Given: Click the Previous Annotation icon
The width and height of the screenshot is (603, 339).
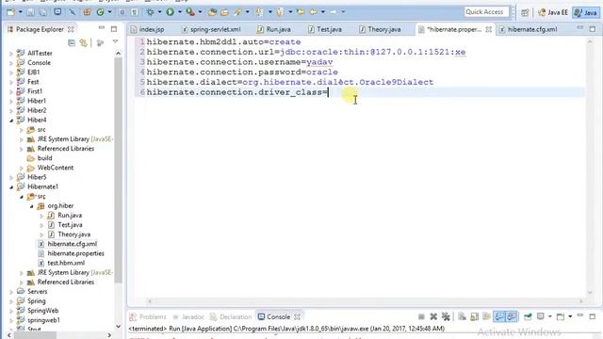Looking at the screenshot, I should click(x=280, y=12).
